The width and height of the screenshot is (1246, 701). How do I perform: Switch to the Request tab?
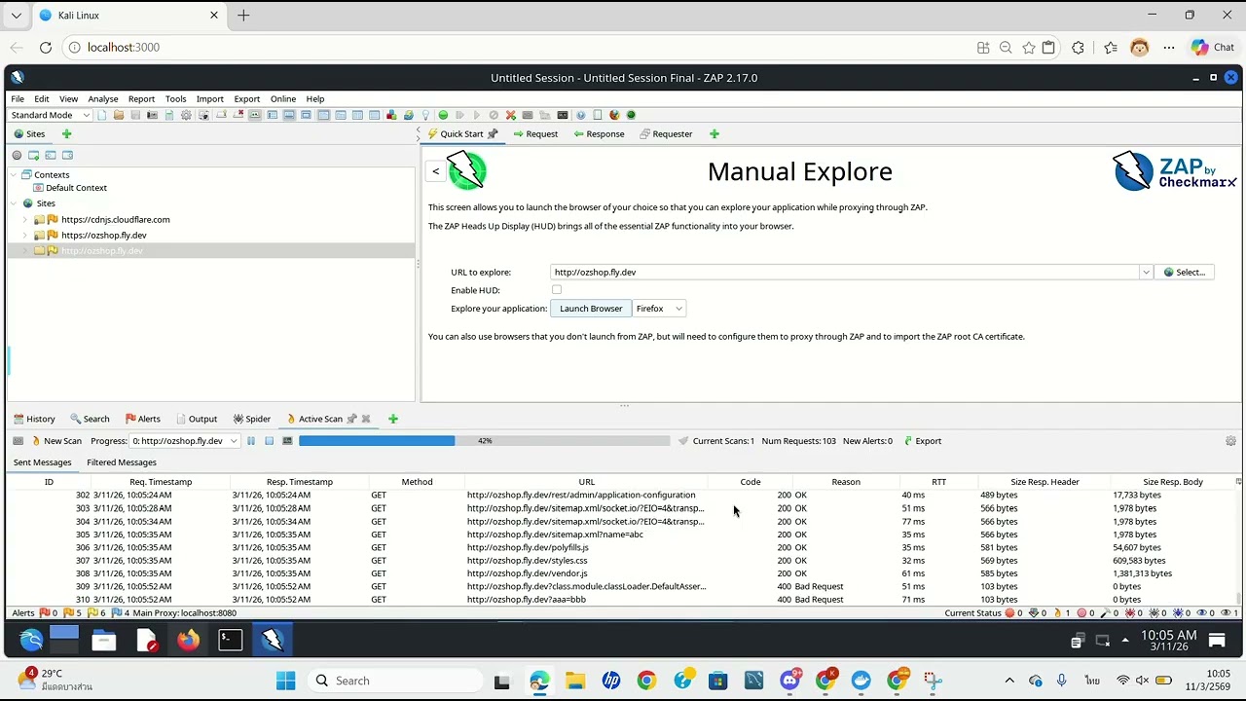click(535, 134)
